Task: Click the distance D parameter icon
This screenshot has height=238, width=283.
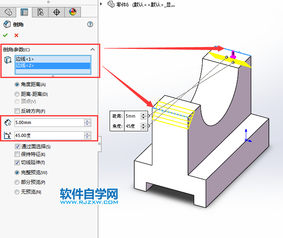Action: pos(8,122)
